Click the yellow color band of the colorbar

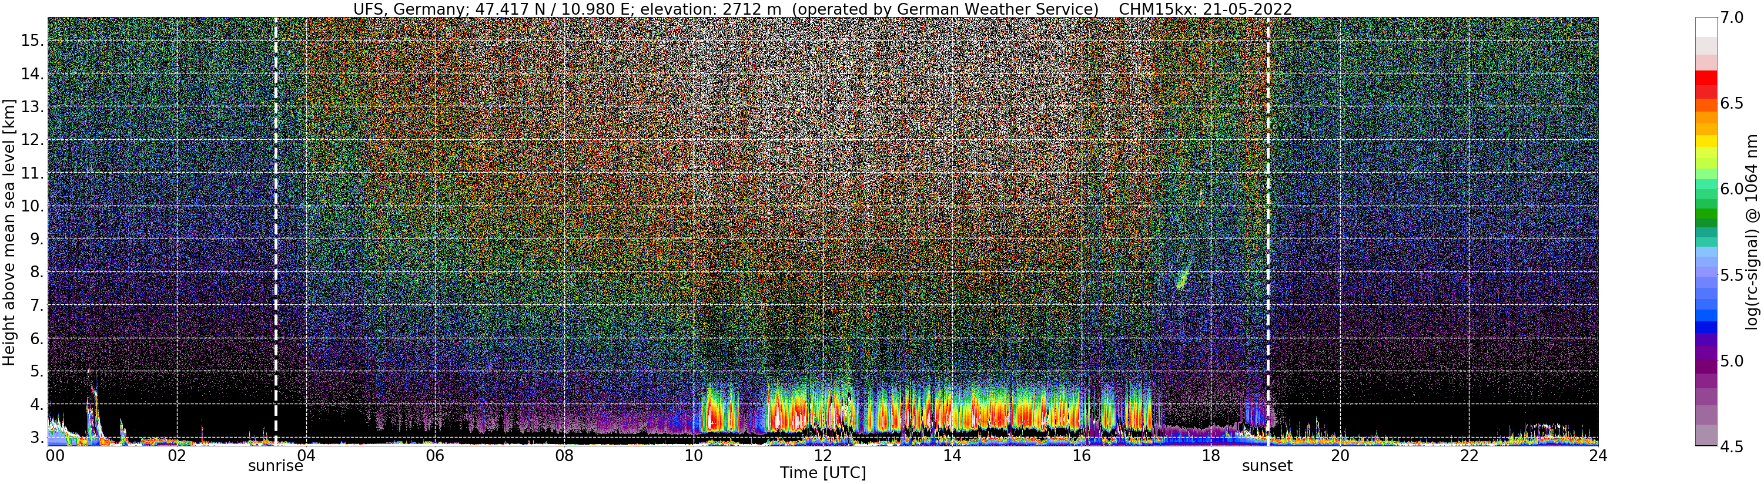pyautogui.click(x=1706, y=142)
